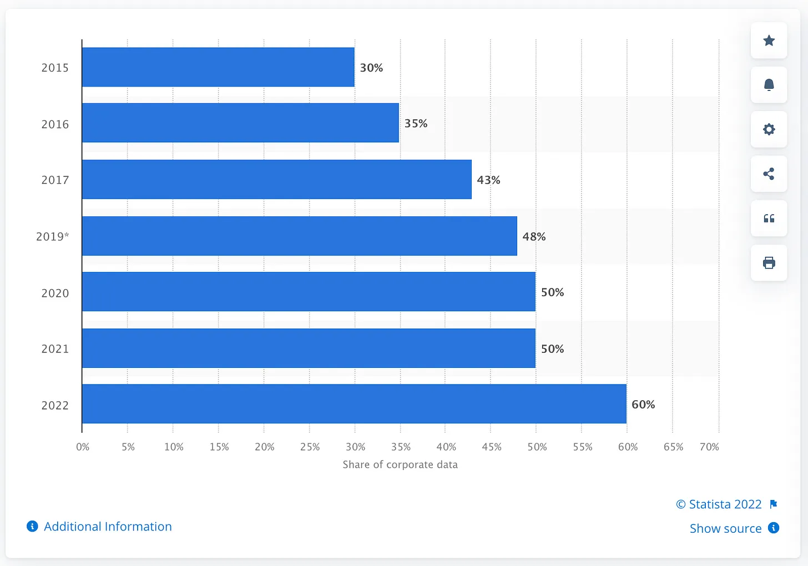Click the star favorite icon
Image resolution: width=808 pixels, height=566 pixels.
(769, 41)
